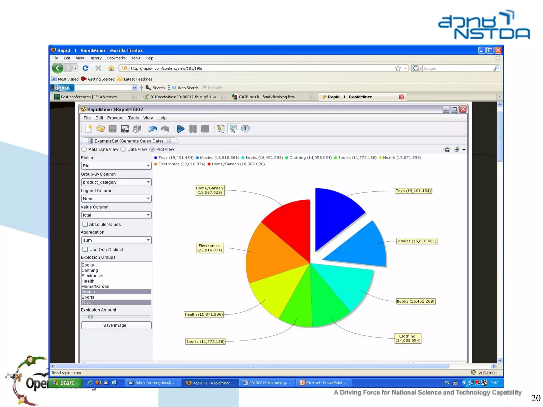Click the Firefox Home icon
The image size is (543, 407).
click(x=111, y=68)
